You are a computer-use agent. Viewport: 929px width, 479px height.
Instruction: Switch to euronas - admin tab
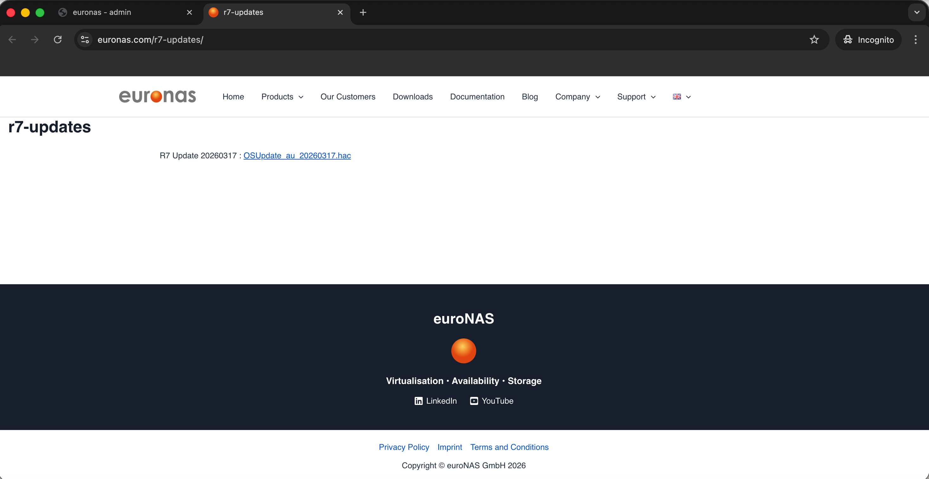pyautogui.click(x=102, y=12)
